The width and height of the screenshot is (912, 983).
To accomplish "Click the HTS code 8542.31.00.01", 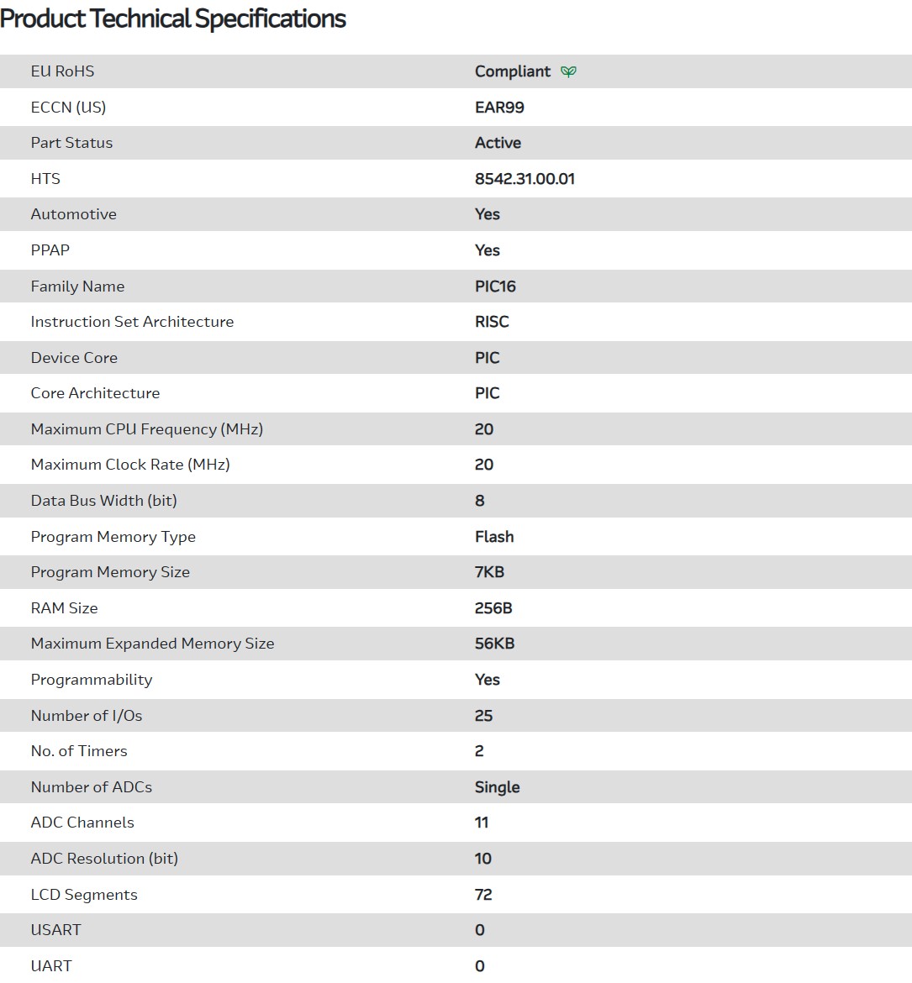I will point(525,179).
